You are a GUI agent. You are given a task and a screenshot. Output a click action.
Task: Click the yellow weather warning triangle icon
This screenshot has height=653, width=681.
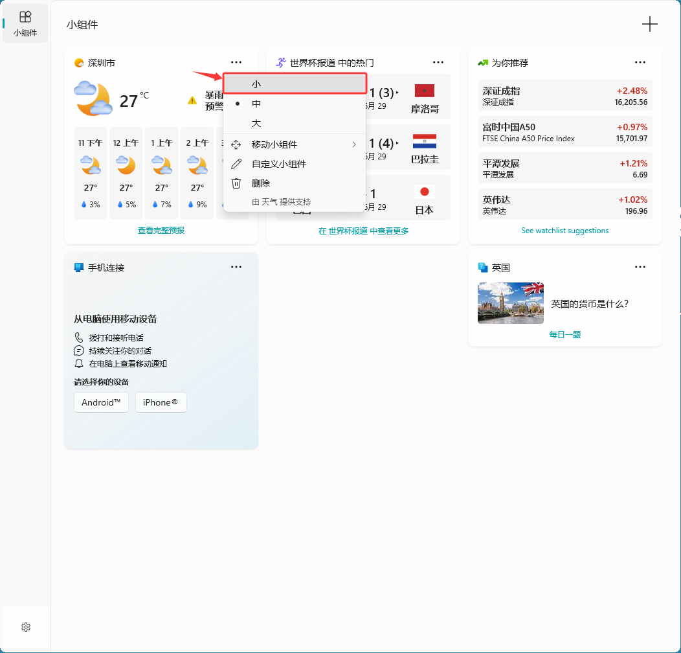point(192,100)
